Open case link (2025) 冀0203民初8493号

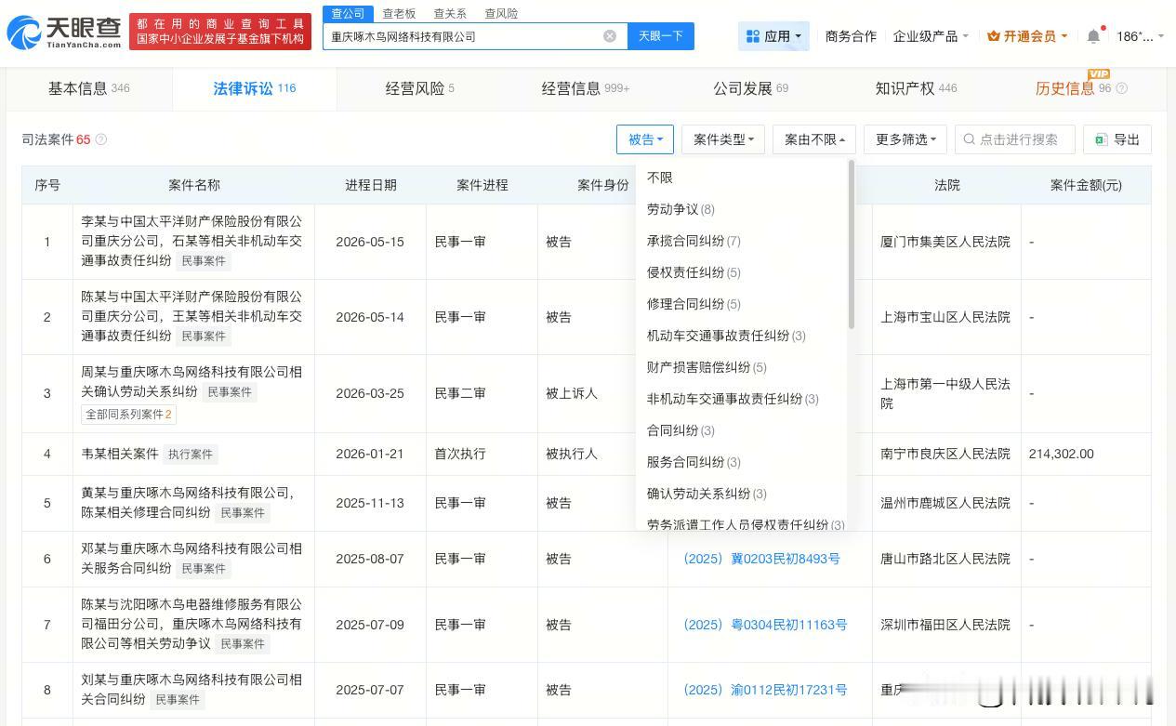tap(761, 559)
